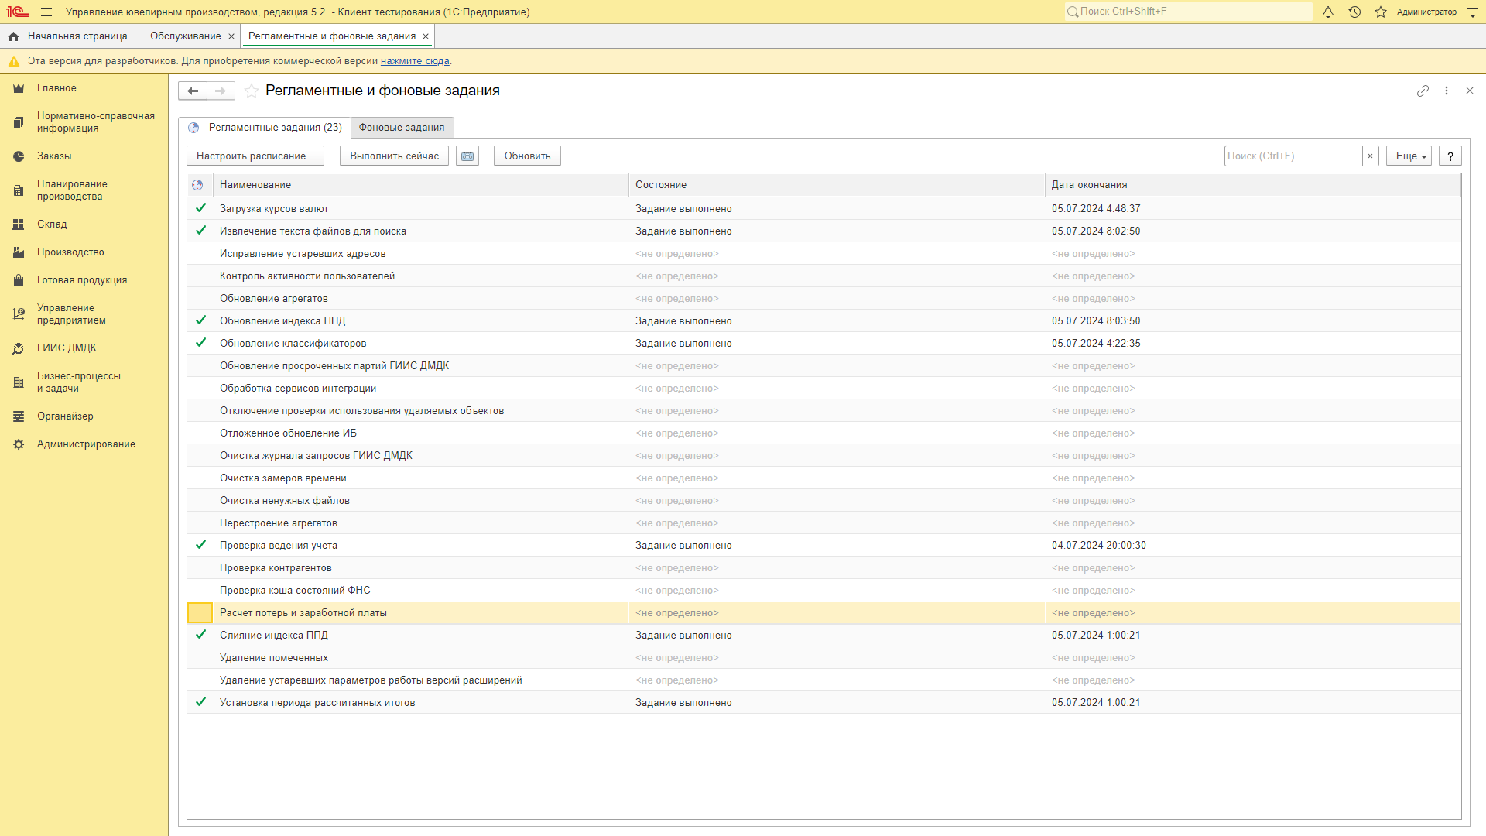This screenshot has height=836, width=1486.
Task: Close the Регламентные и фоновые задания tab
Action: [426, 36]
